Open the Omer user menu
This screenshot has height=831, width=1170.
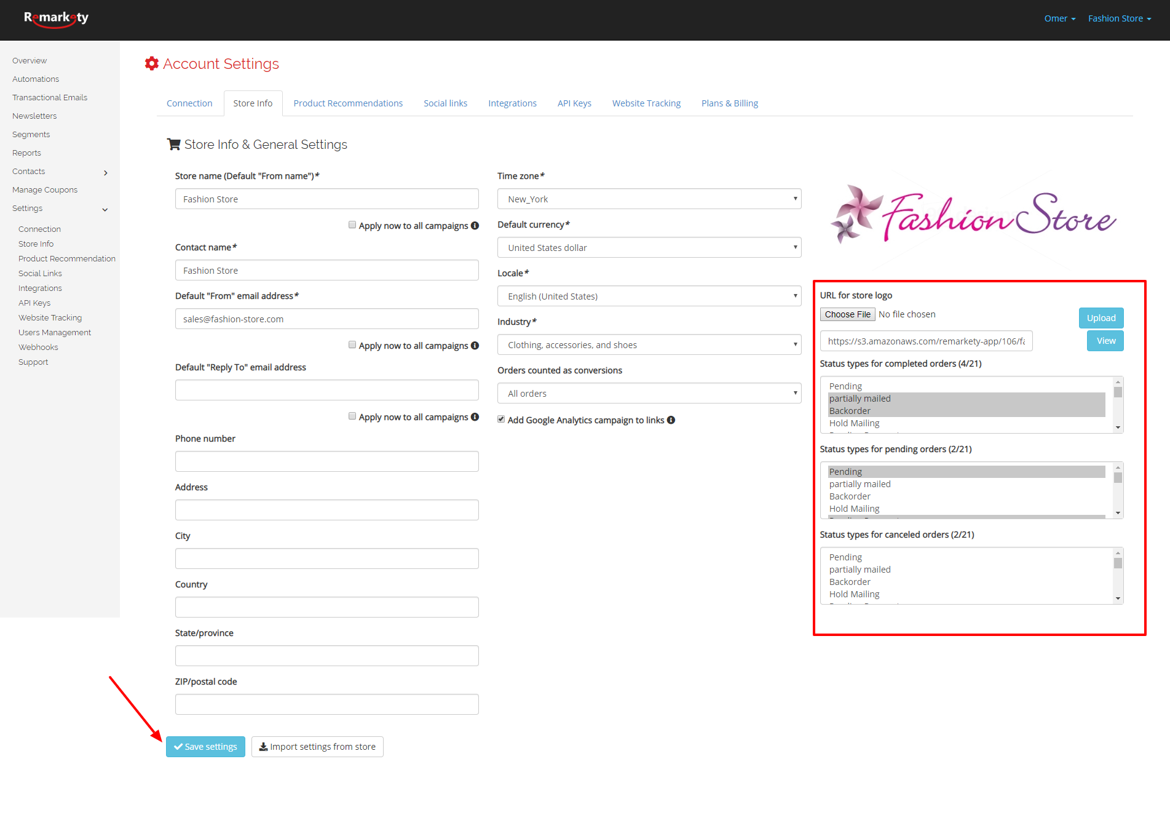tap(1060, 18)
